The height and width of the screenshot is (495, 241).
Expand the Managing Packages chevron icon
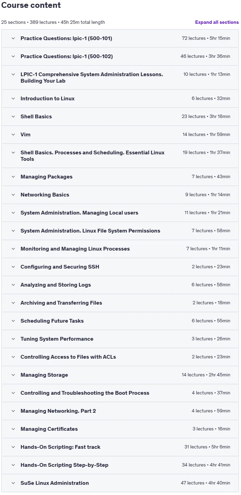(x=13, y=177)
